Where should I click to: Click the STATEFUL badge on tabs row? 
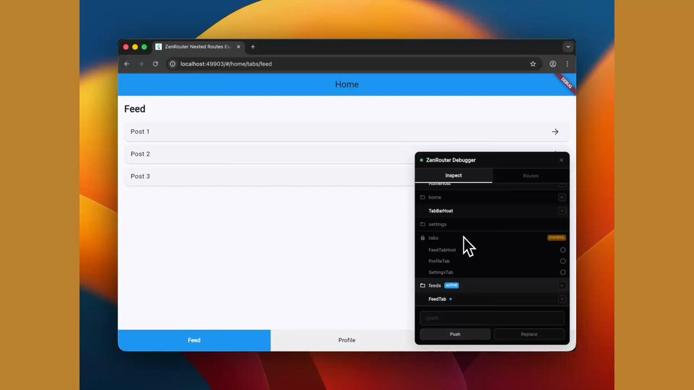[x=556, y=238]
